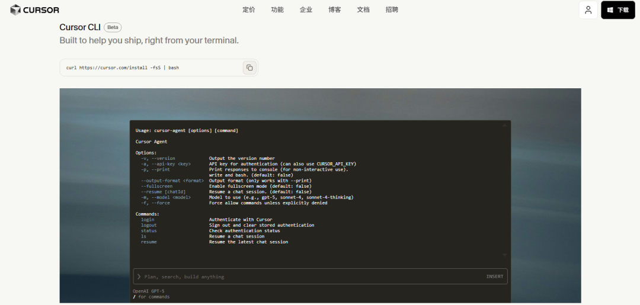Open the 文档 docs link
Image resolution: width=640 pixels, height=305 pixels.
point(363,10)
